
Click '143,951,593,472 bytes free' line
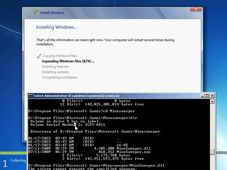[103, 159]
